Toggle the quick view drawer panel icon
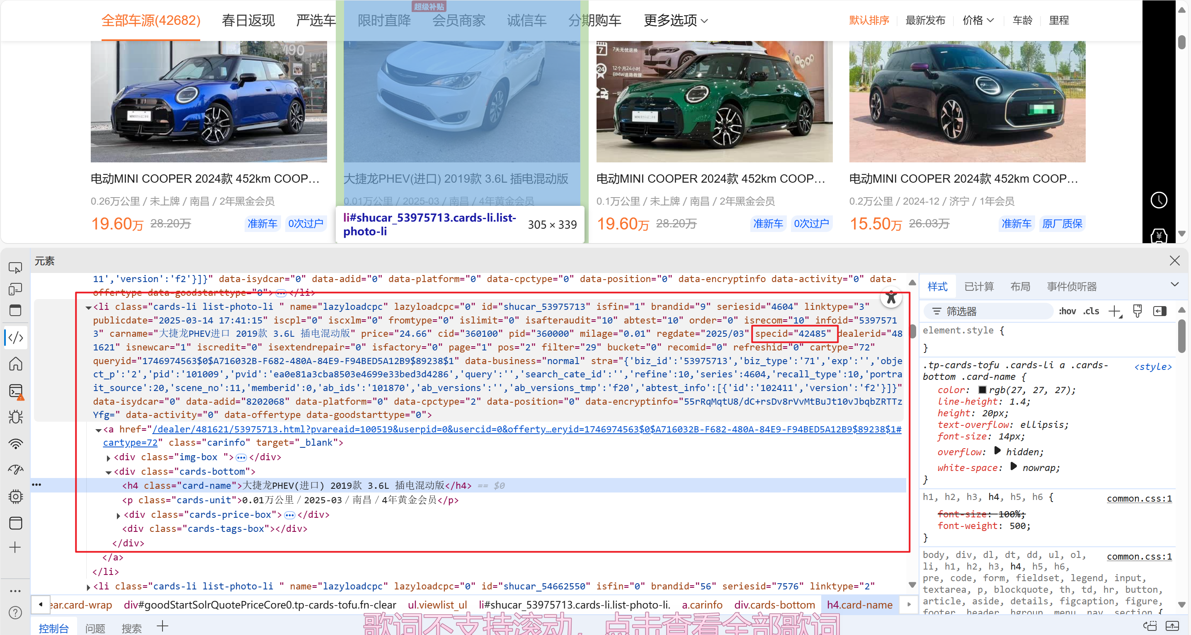1191x635 pixels. tap(15, 310)
